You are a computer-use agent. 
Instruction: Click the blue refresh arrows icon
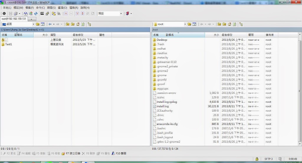click(x=36, y=14)
